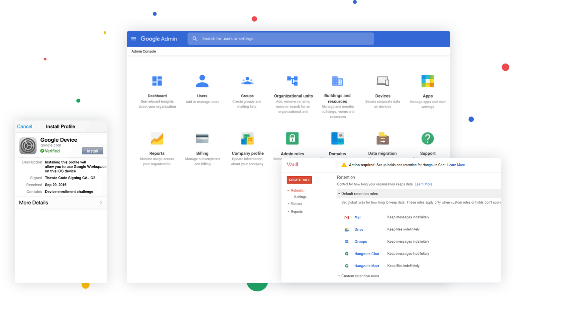Image resolution: width=563 pixels, height=312 pixels.
Task: Click the Billing icon
Action: point(202,138)
